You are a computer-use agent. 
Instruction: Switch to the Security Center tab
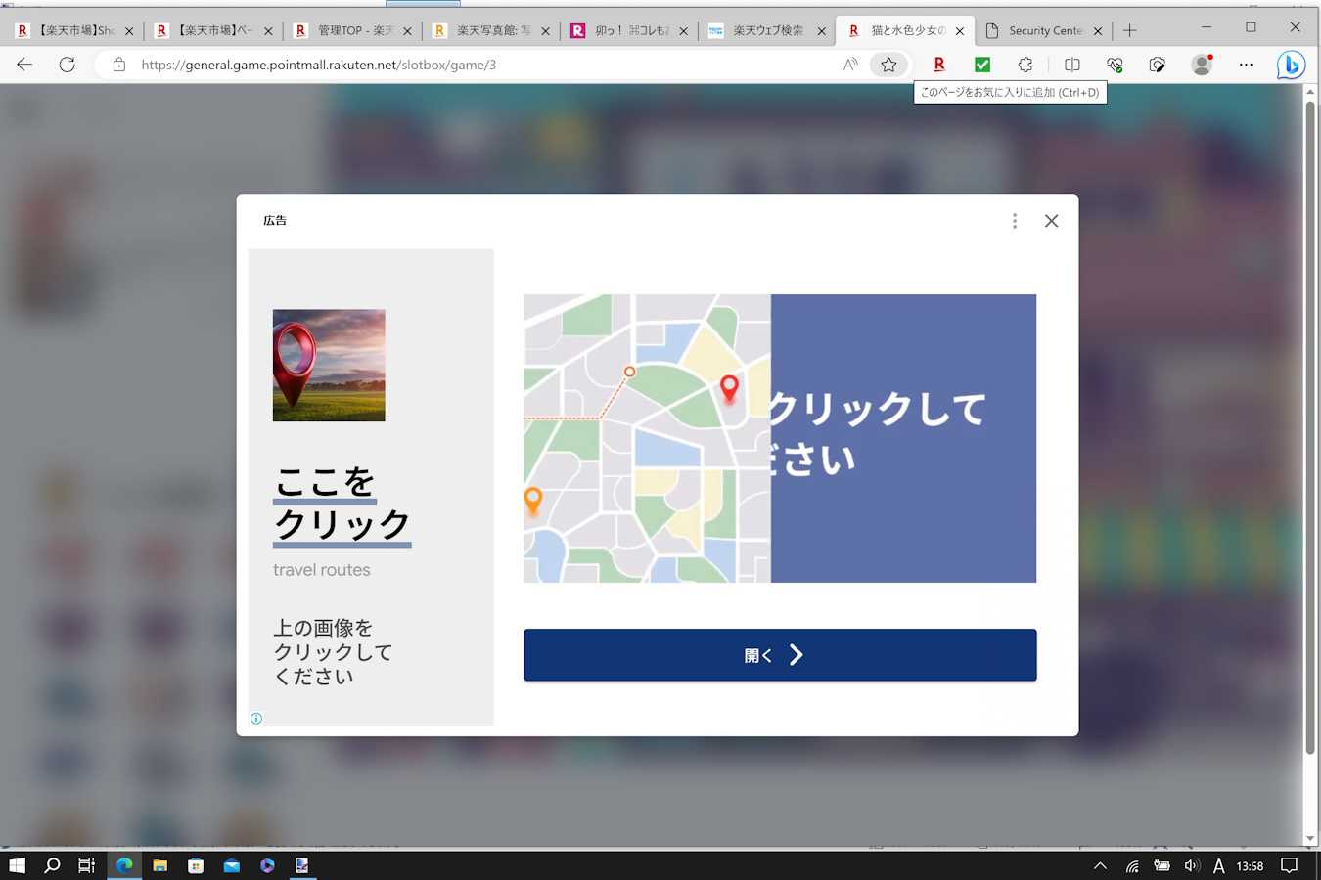point(1044,31)
